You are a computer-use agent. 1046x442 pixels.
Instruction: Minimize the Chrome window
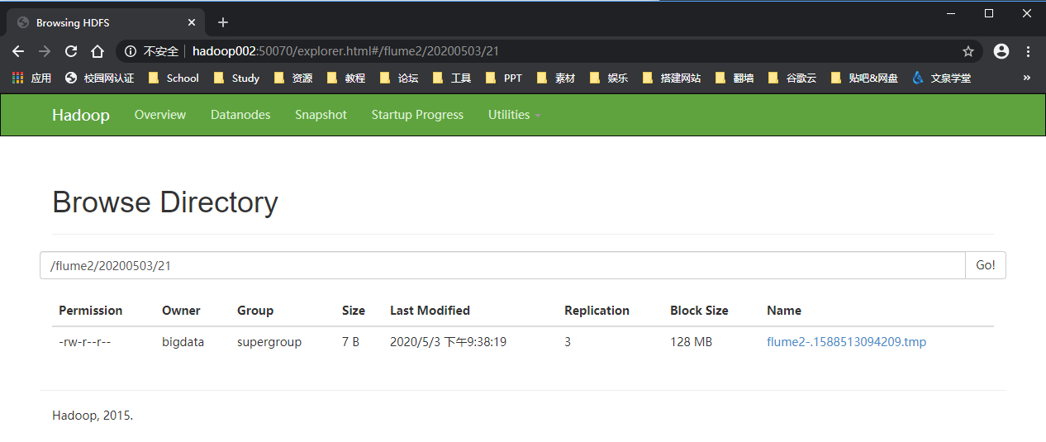951,13
